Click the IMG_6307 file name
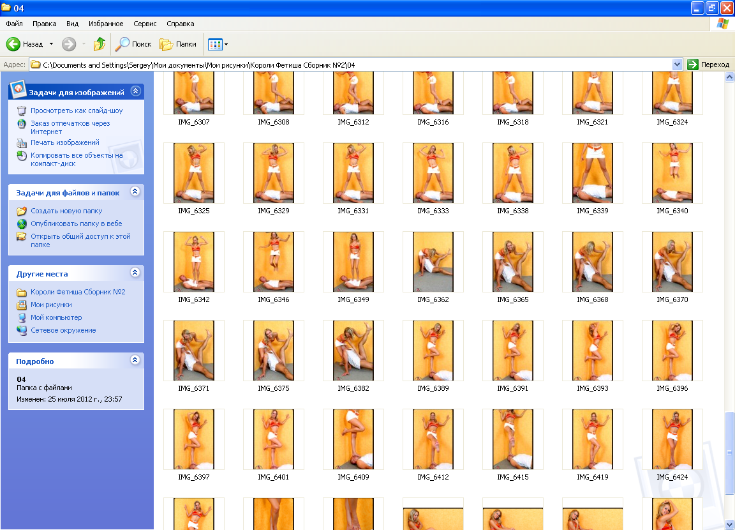The image size is (735, 530). tap(193, 122)
